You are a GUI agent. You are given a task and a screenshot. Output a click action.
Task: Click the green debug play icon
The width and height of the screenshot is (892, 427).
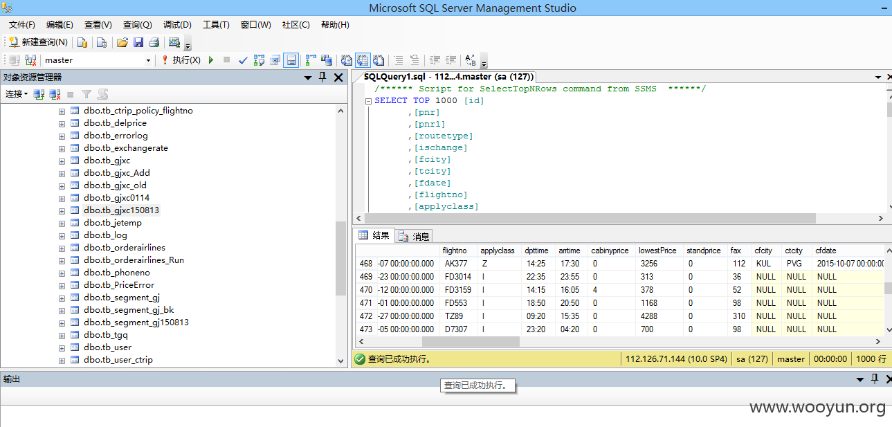click(211, 60)
